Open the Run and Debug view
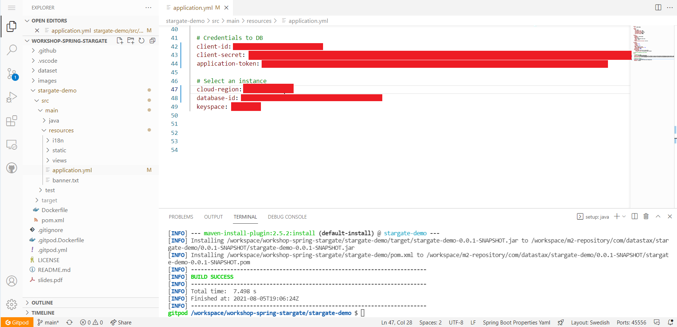 12,97
